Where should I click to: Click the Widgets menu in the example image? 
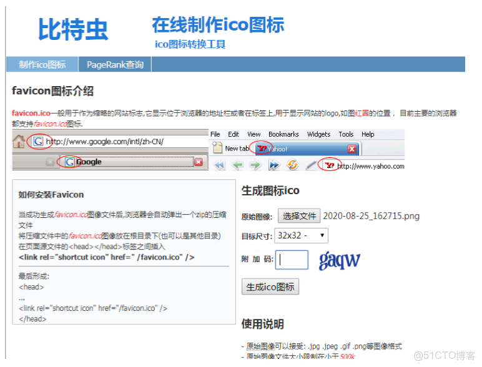point(318,134)
